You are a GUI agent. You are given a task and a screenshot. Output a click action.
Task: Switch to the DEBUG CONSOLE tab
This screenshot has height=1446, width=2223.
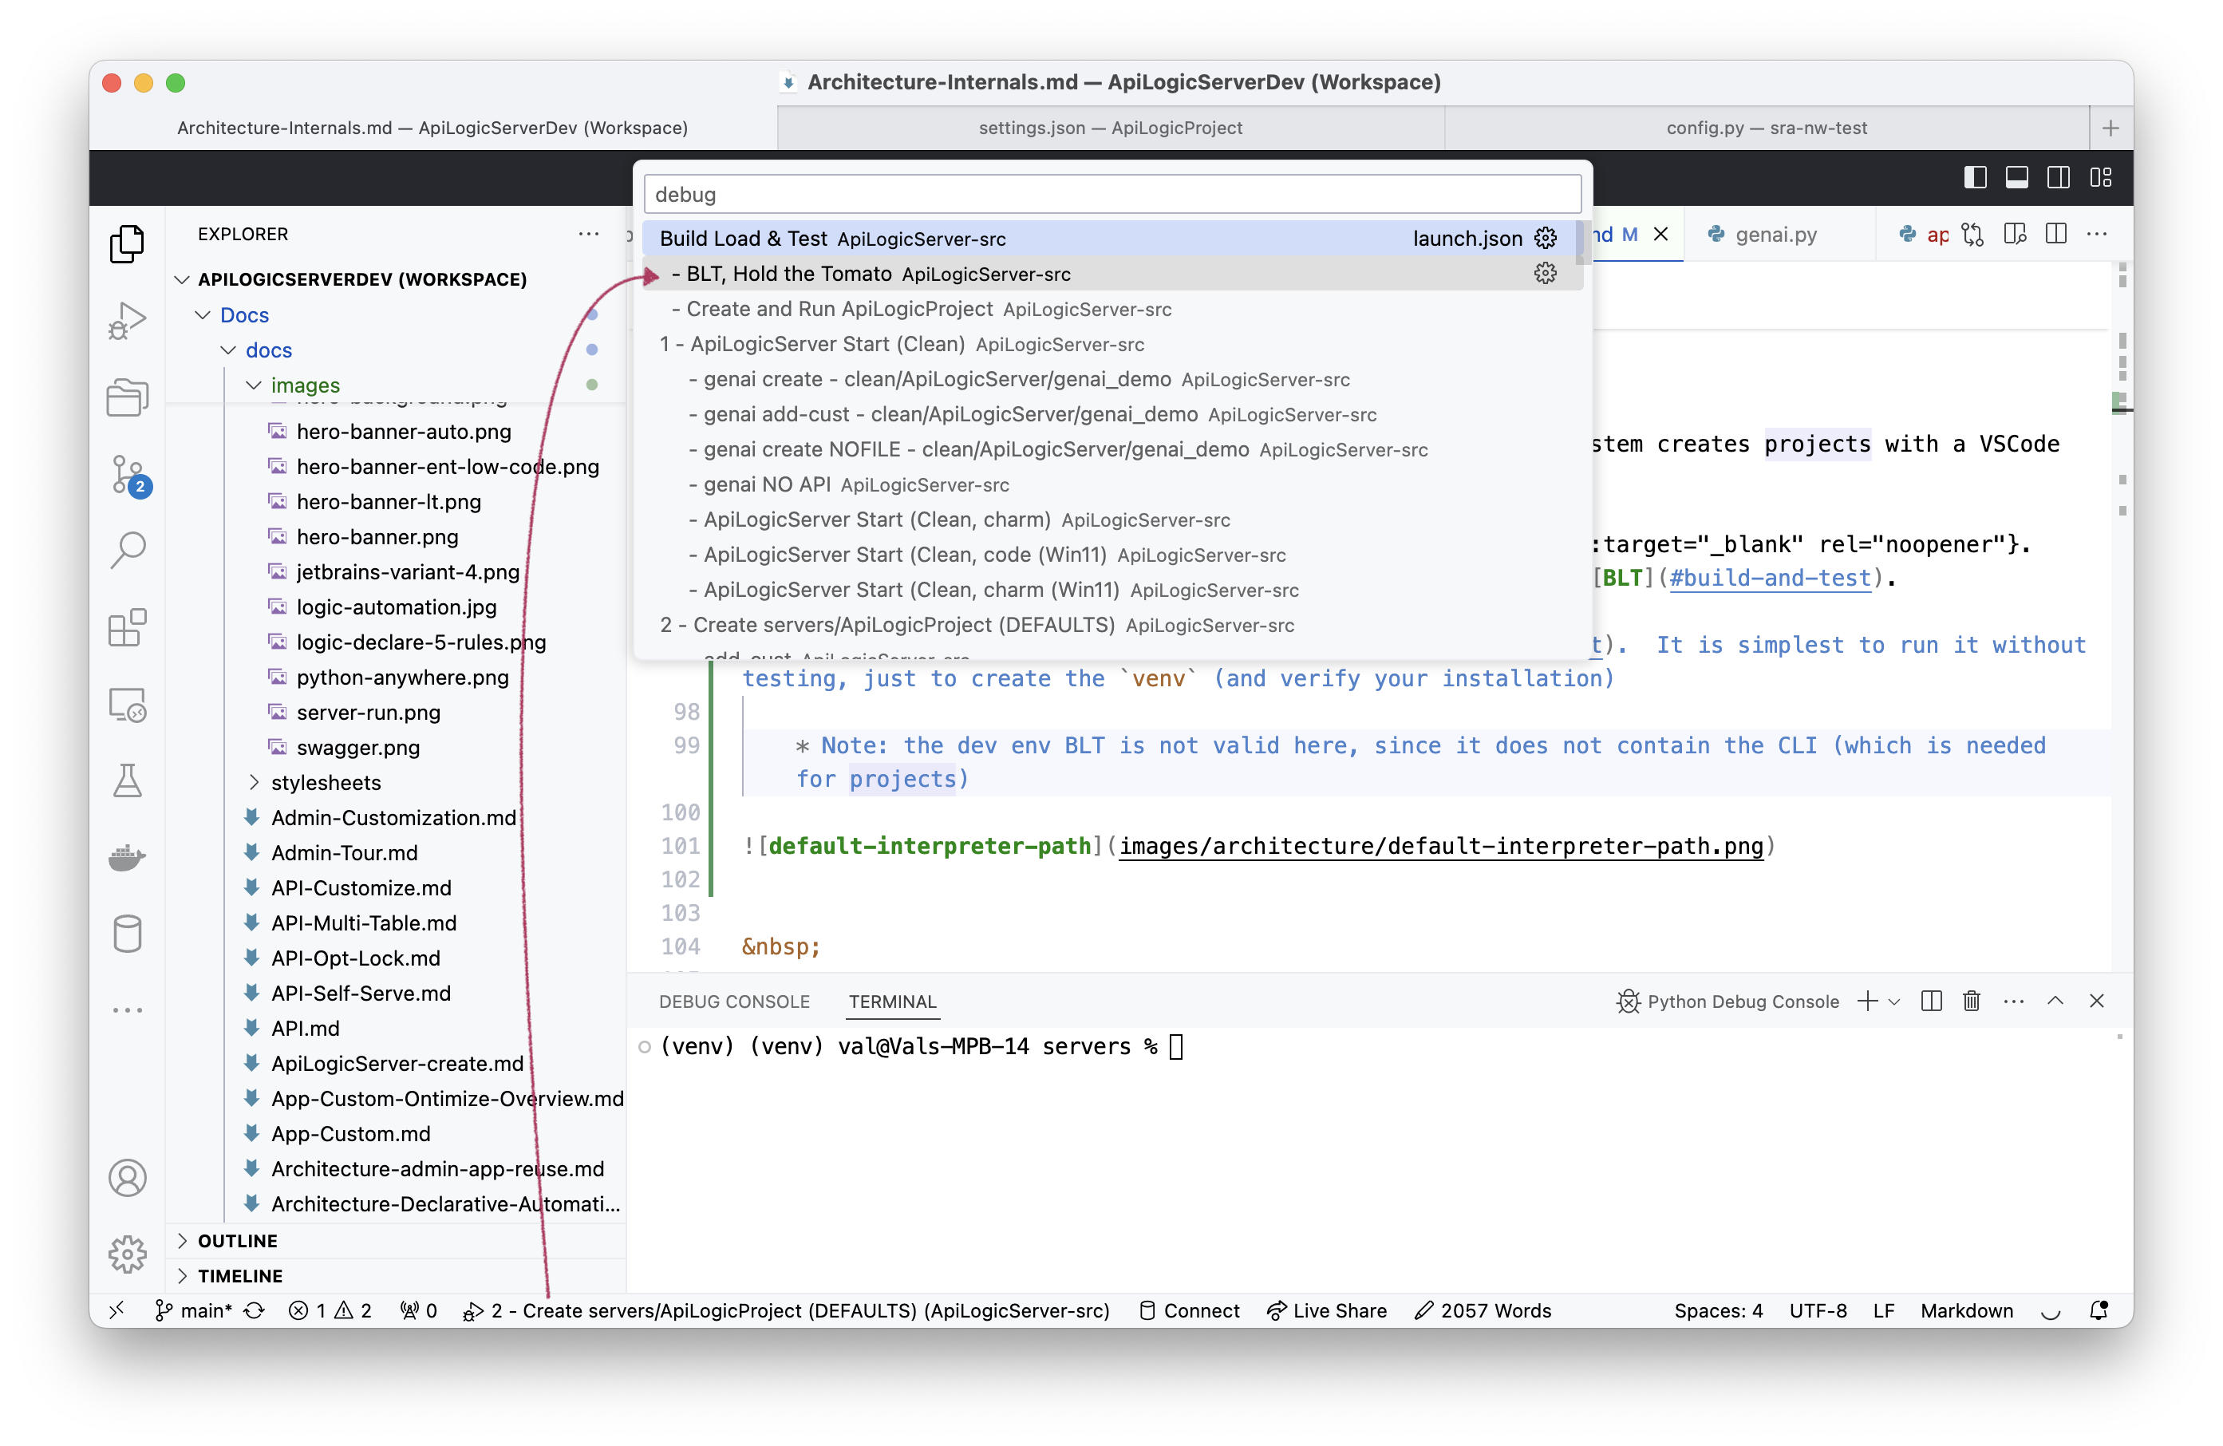pos(734,1002)
